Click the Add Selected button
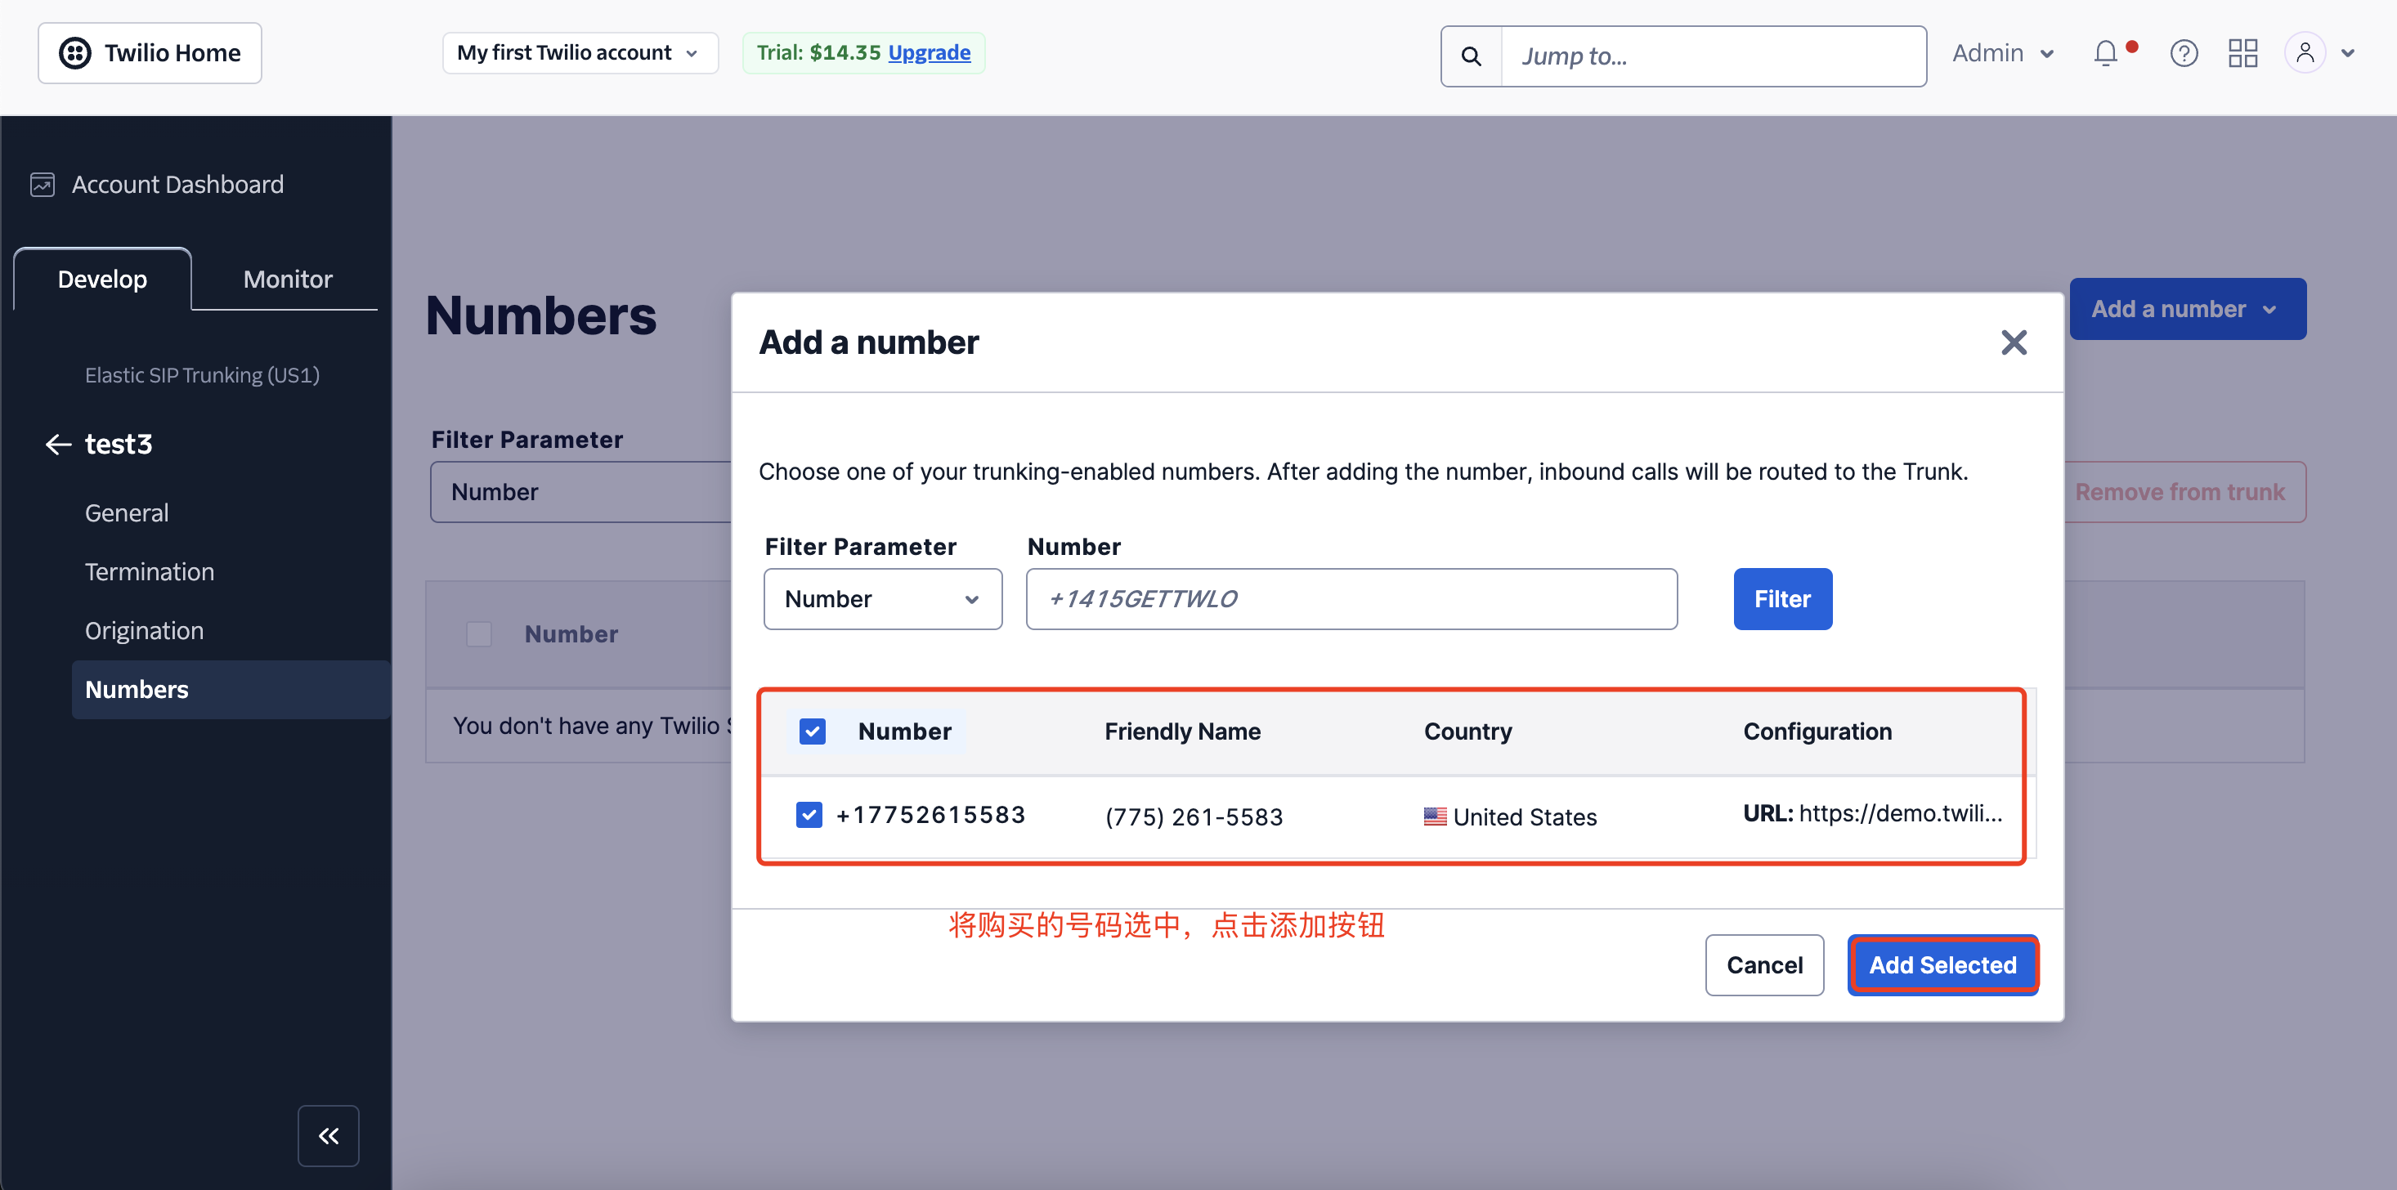 click(x=1942, y=965)
